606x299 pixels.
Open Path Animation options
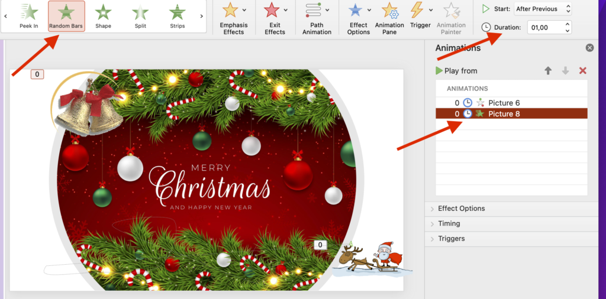point(317,18)
